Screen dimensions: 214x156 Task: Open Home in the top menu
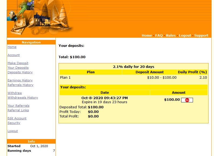[147, 36]
